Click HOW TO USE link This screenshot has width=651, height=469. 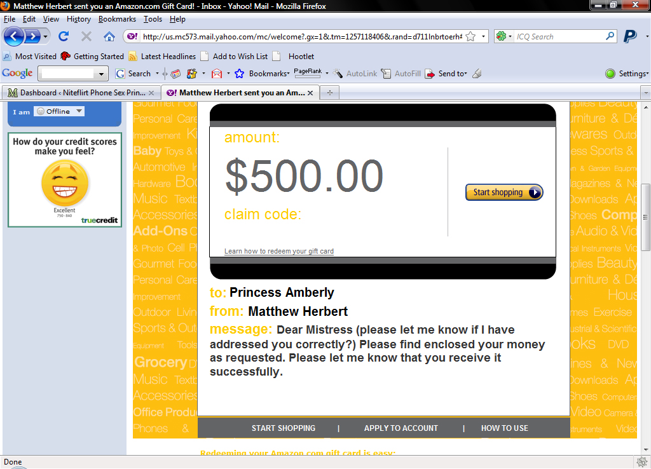pyautogui.click(x=504, y=428)
